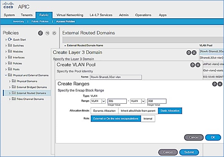The width and height of the screenshot is (224, 157).
Task: Click the Quick Start icon
Action: pyautogui.click(x=10, y=39)
